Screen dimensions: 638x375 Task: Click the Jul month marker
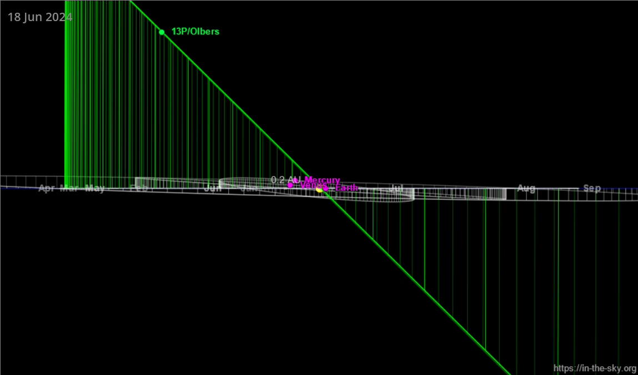click(x=396, y=188)
